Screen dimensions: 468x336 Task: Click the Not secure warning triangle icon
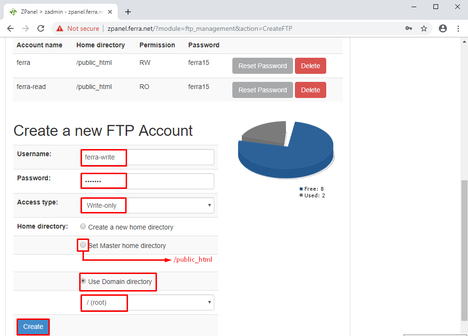click(x=59, y=28)
